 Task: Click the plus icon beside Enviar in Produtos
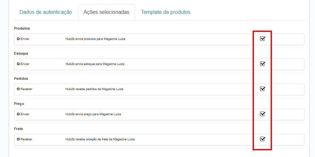pyautogui.click(x=18, y=39)
